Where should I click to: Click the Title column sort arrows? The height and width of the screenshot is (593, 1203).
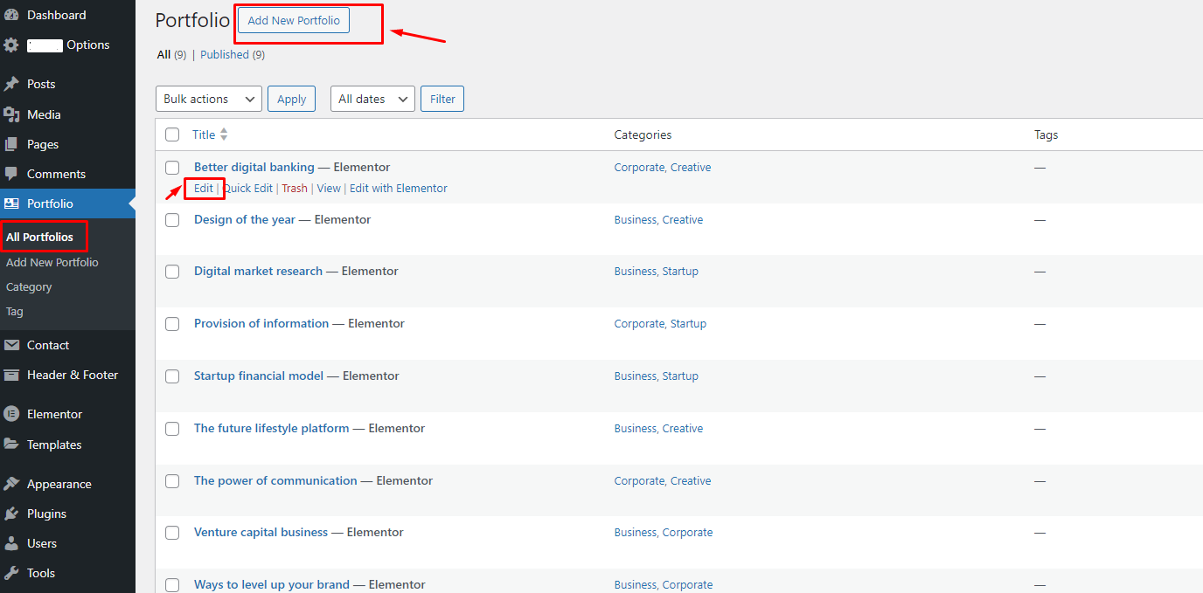pyautogui.click(x=224, y=134)
